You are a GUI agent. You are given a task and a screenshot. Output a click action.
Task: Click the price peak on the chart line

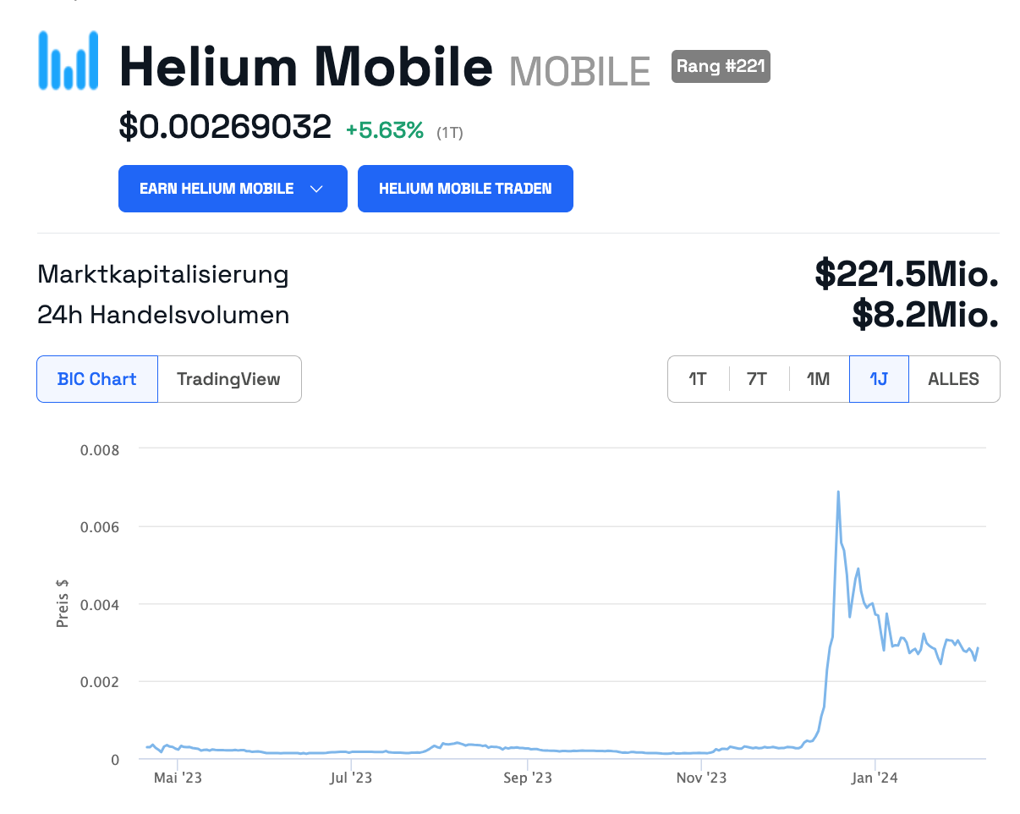click(x=838, y=492)
